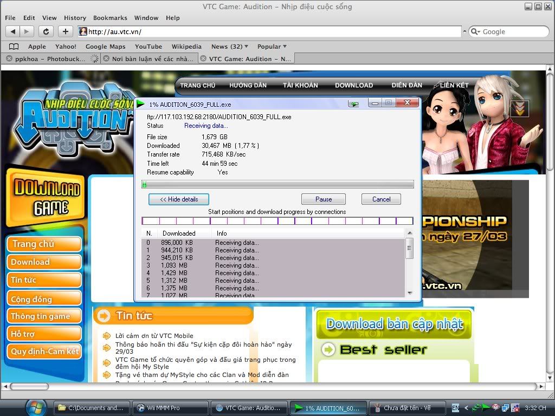Image resolution: width=555 pixels, height=416 pixels.
Task: Switch to Wii MMM Pro in taskbar
Action: click(x=170, y=408)
